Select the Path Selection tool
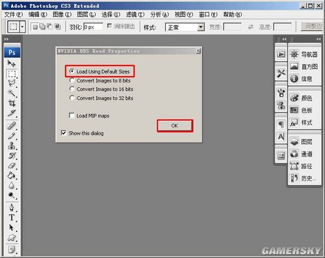This screenshot has width=325, height=258. coord(12,227)
